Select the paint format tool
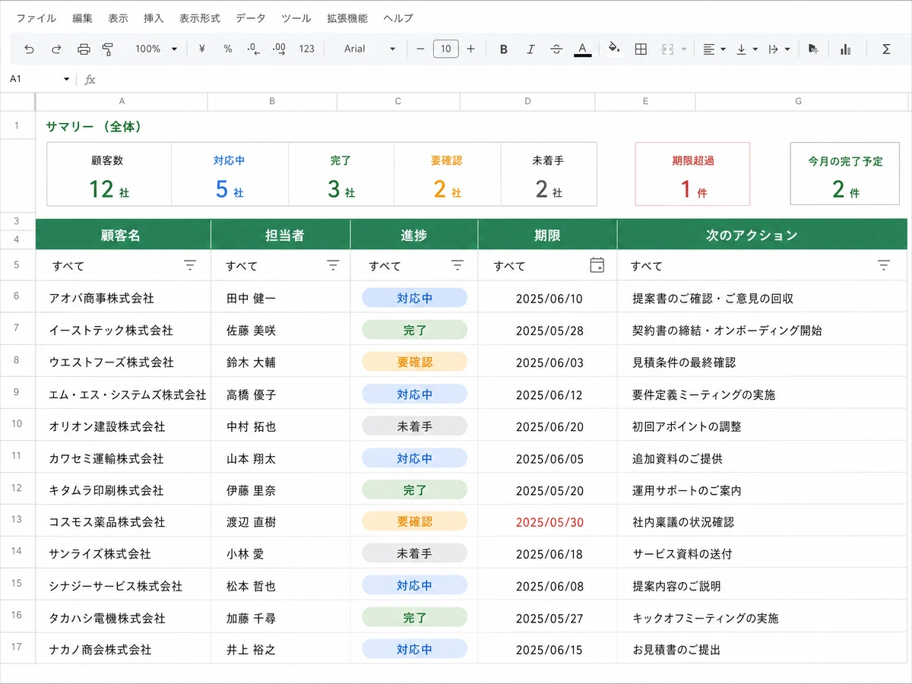912x684 pixels. coord(108,49)
